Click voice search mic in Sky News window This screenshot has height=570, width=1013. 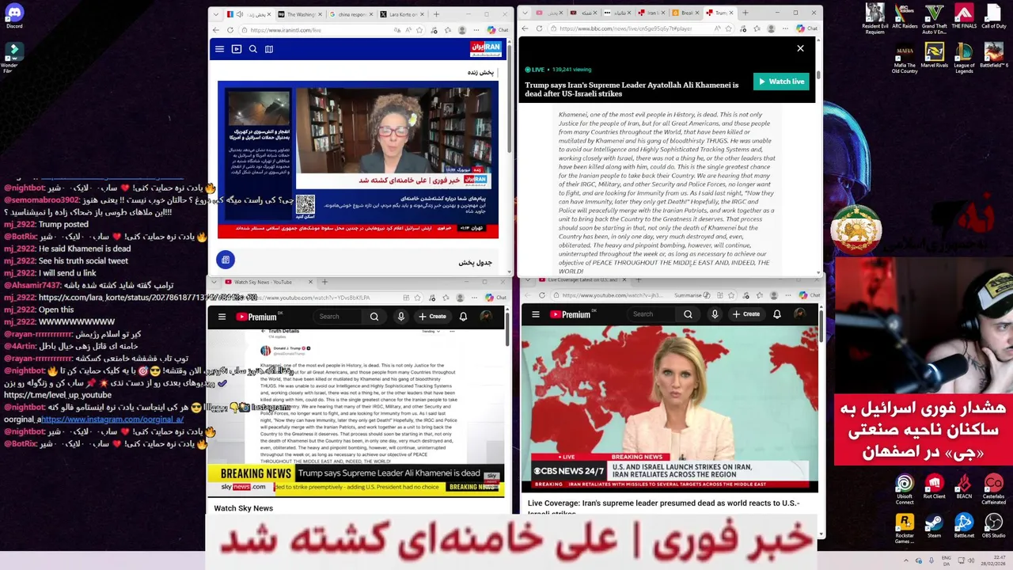click(401, 317)
